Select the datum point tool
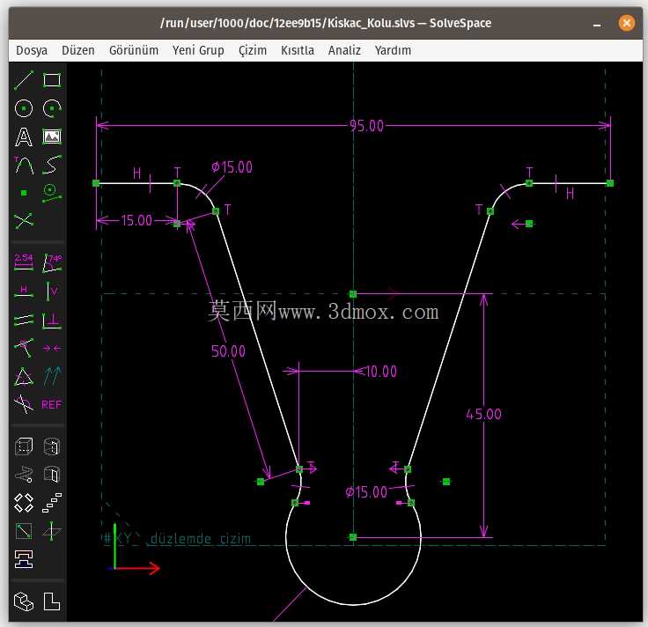The image size is (648, 627). [24, 193]
